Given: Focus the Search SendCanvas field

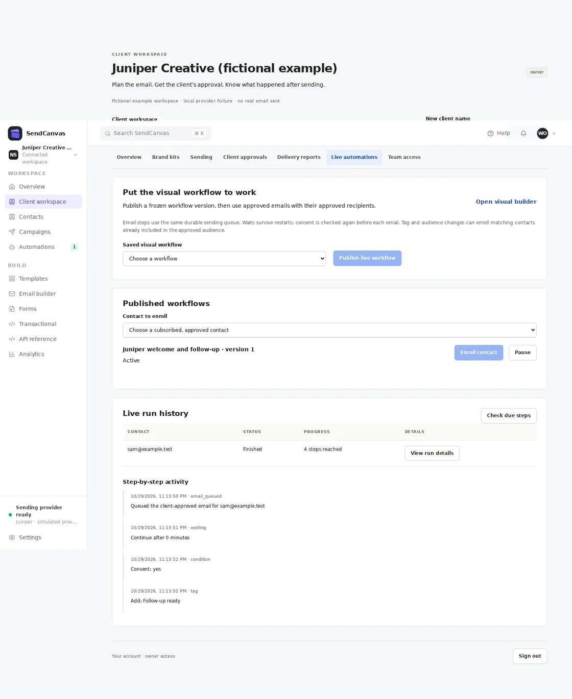Looking at the screenshot, I should (x=155, y=133).
